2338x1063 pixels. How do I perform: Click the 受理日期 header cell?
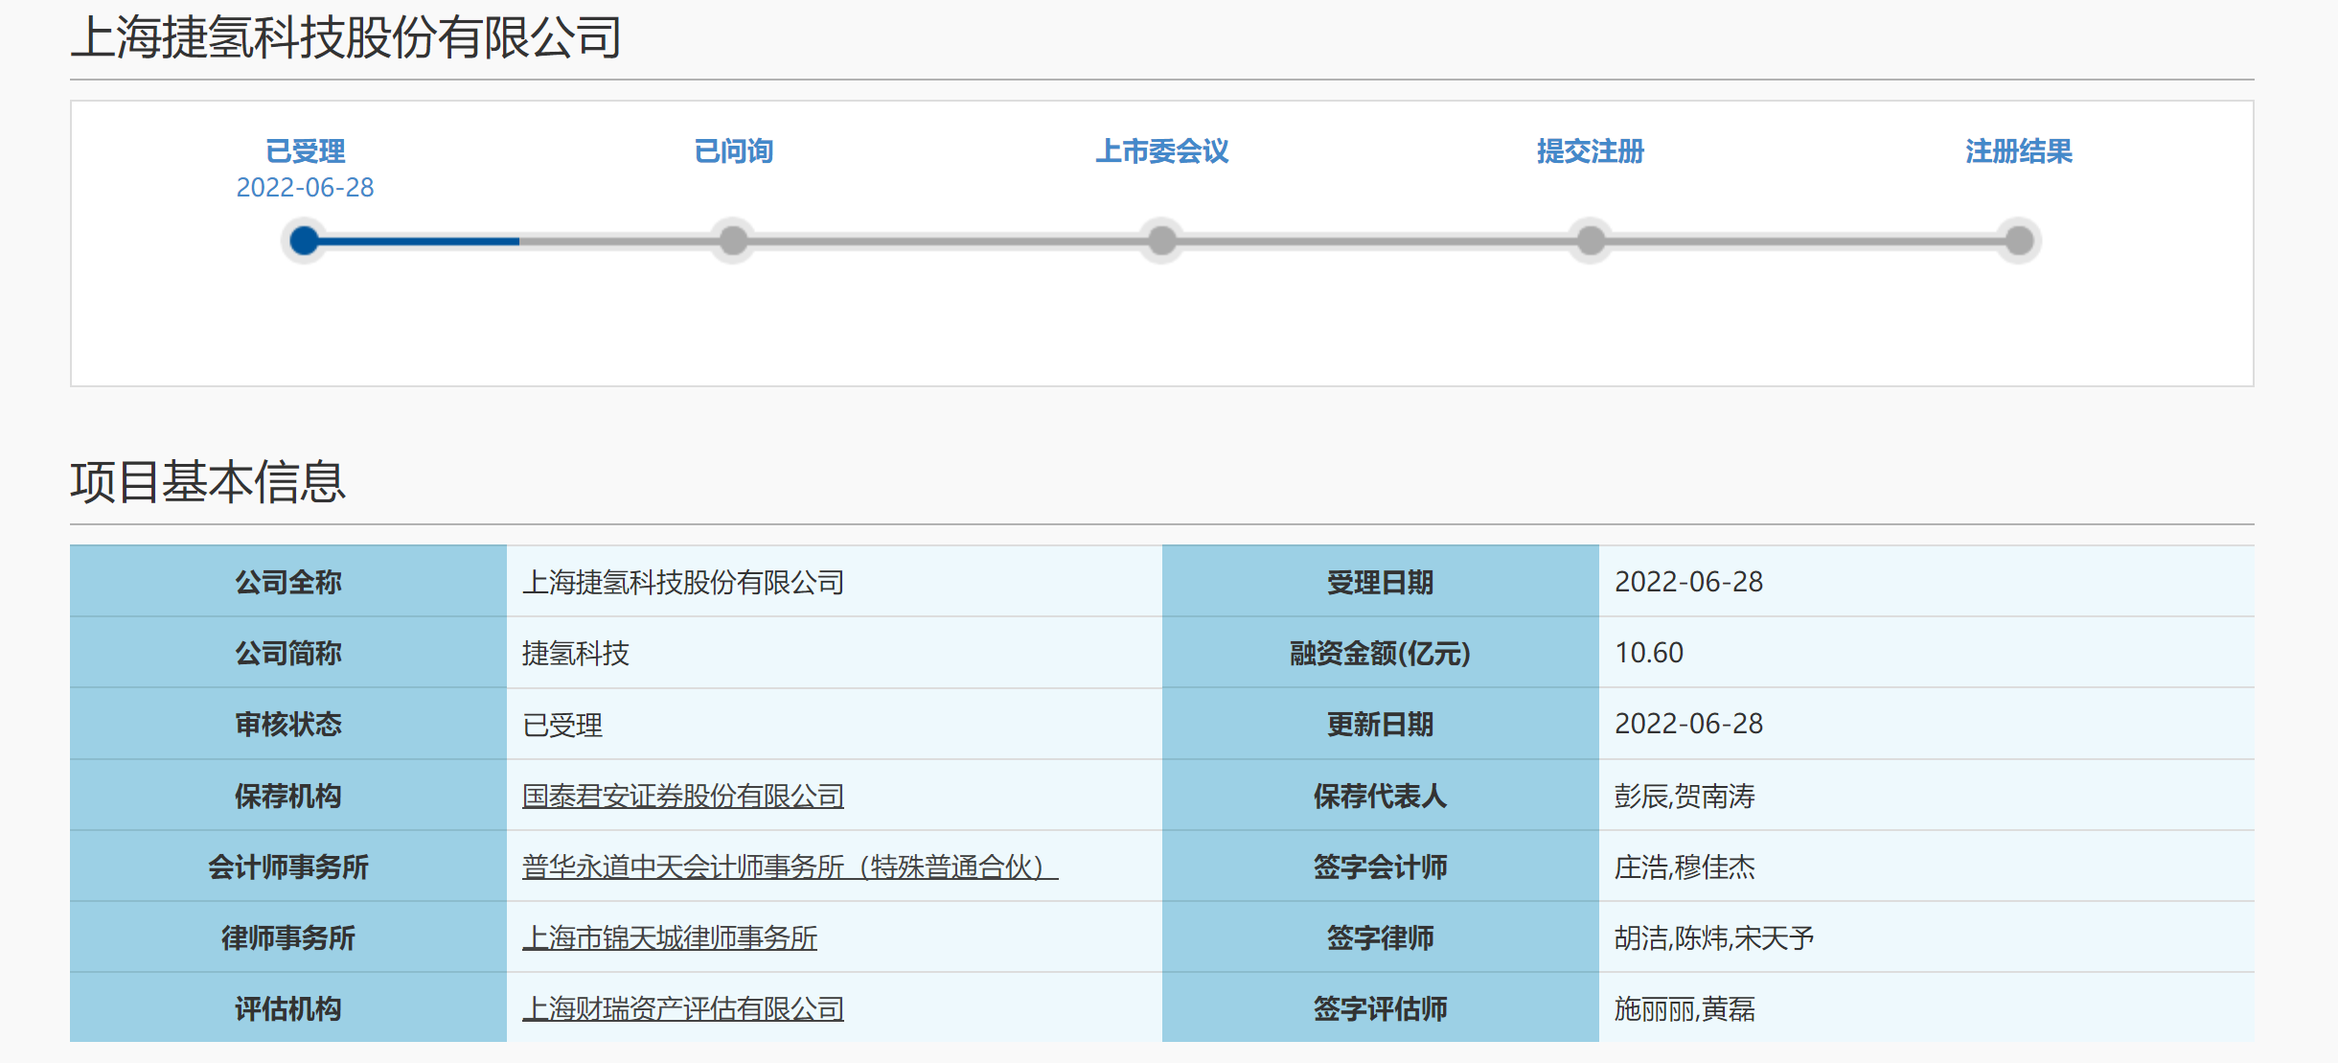click(x=1380, y=582)
